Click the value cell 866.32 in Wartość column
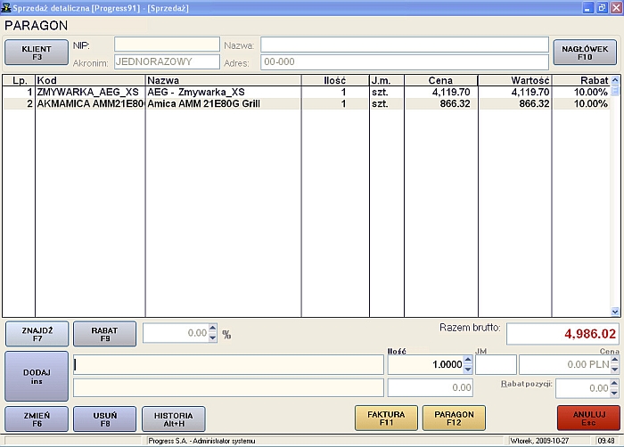 pos(514,104)
